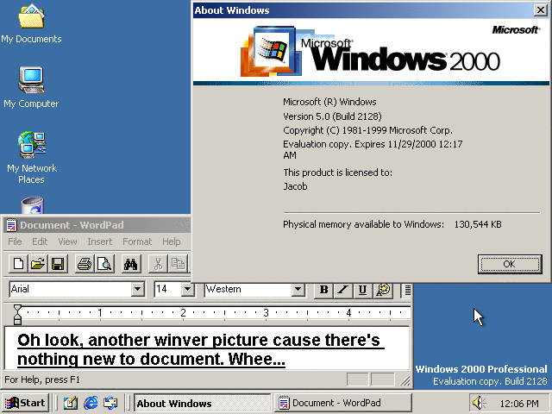Screen dimensions: 552x414
Task: Launch Internet Explorer from quick launch
Action: pyautogui.click(x=91, y=403)
